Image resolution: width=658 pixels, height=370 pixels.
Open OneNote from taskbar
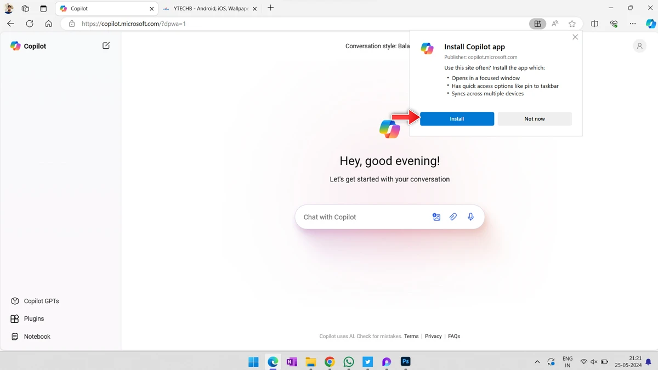[x=292, y=362]
